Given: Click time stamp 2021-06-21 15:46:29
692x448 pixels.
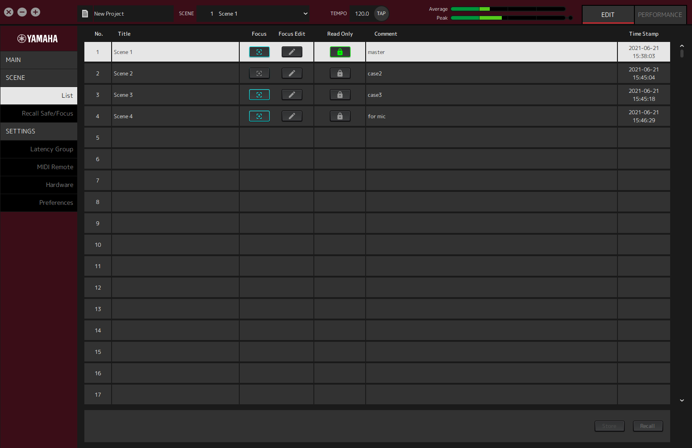Looking at the screenshot, I should 644,116.
